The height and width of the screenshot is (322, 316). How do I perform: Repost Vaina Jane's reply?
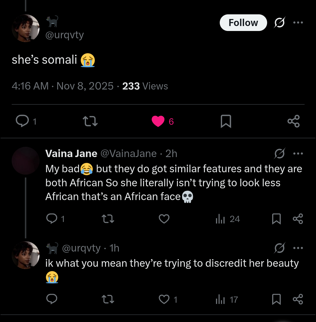pos(107,219)
